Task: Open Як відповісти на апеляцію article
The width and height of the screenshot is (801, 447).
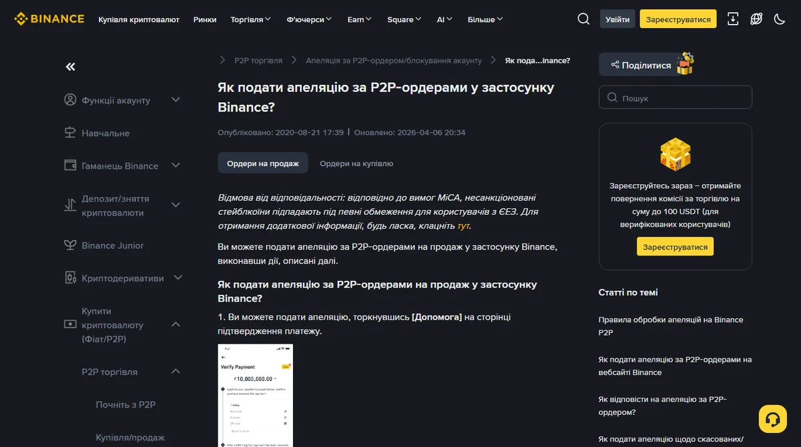Action: click(x=663, y=406)
